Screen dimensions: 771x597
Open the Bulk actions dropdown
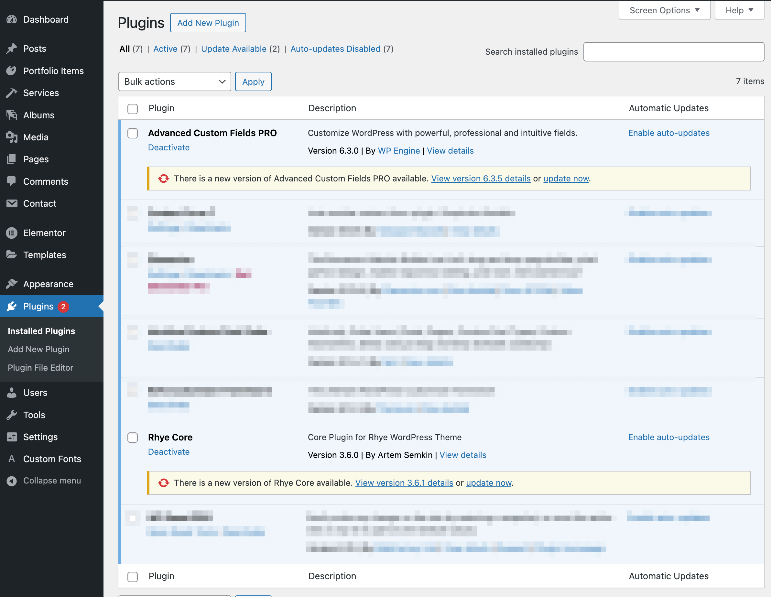pos(174,81)
